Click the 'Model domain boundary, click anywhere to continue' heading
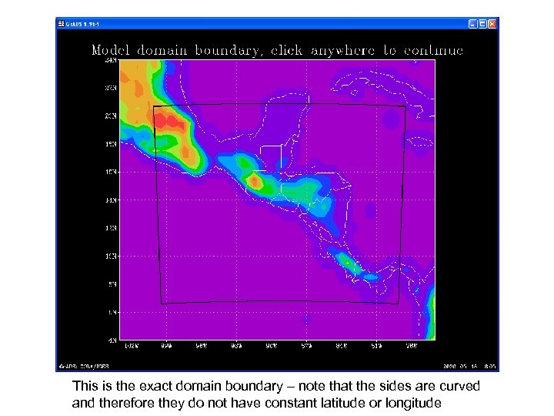The image size is (554, 416). (x=277, y=50)
